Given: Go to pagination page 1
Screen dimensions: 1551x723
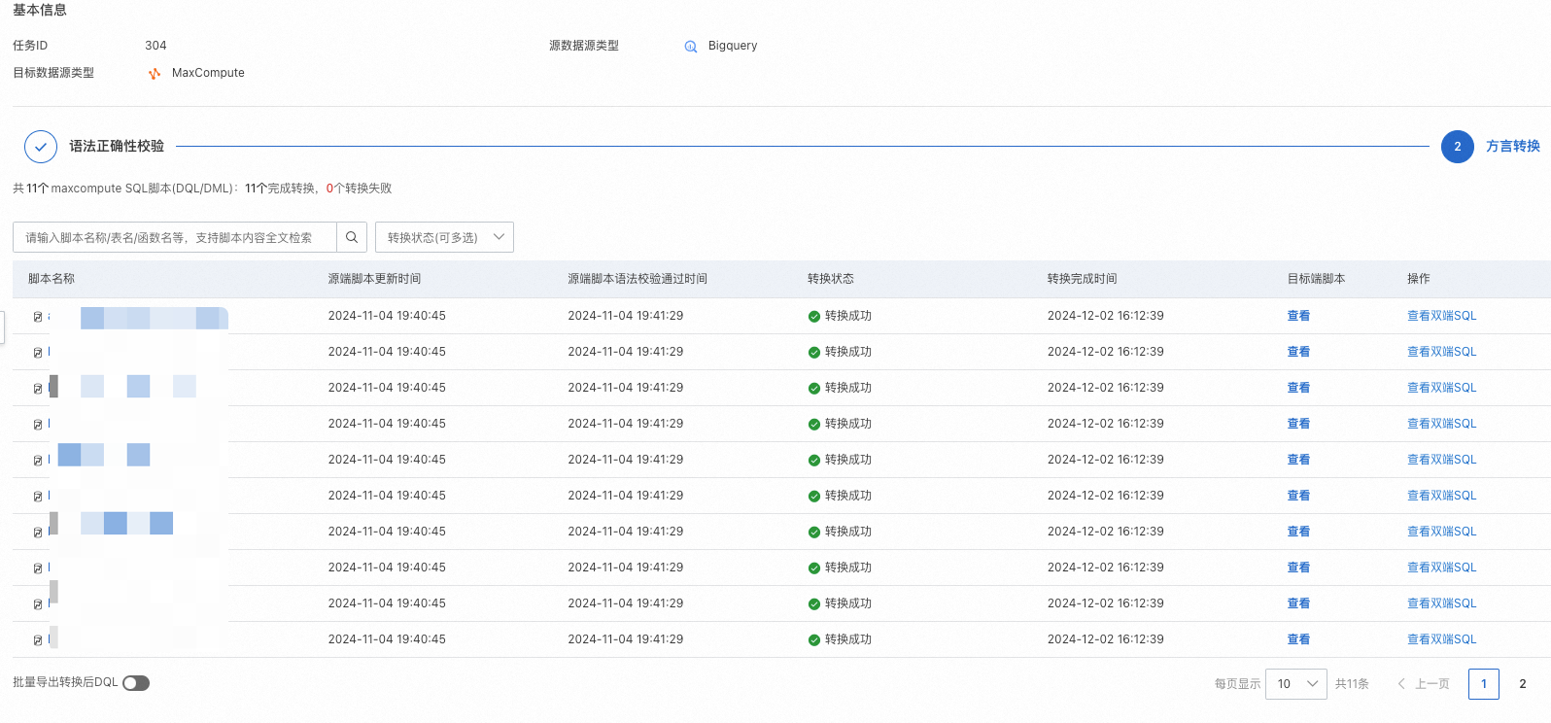Looking at the screenshot, I should [1484, 684].
